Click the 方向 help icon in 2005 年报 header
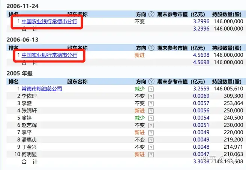 (x=151, y=81)
